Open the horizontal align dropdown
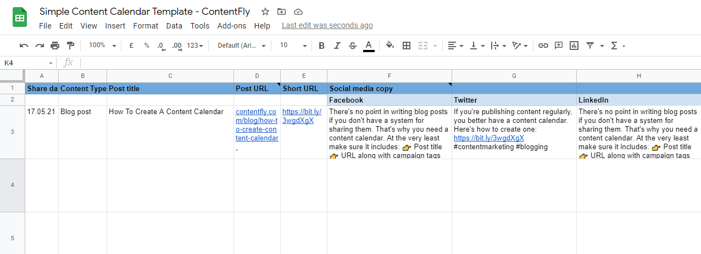Screen dimensions: 701x254 click(x=455, y=46)
